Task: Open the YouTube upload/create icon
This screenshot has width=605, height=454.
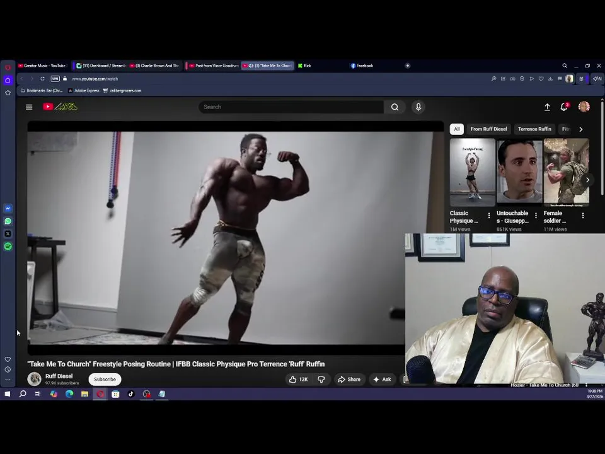Action: tap(547, 107)
